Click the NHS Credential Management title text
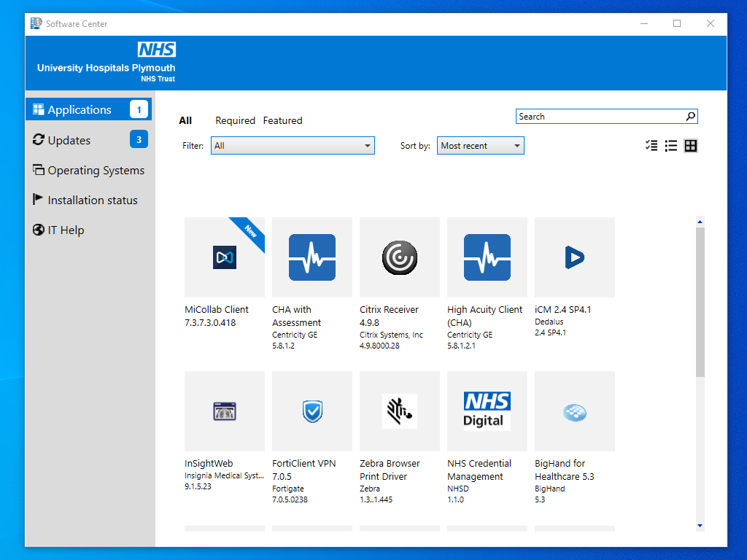 coord(479,470)
